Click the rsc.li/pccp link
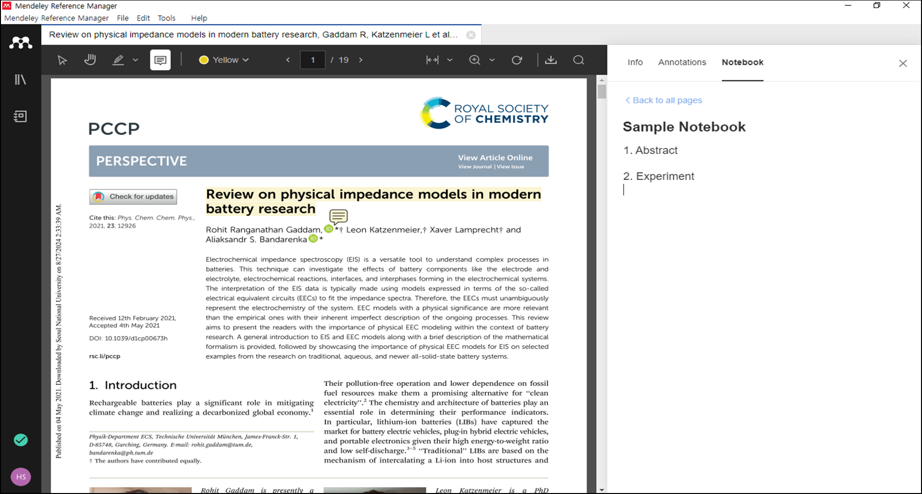 105,356
